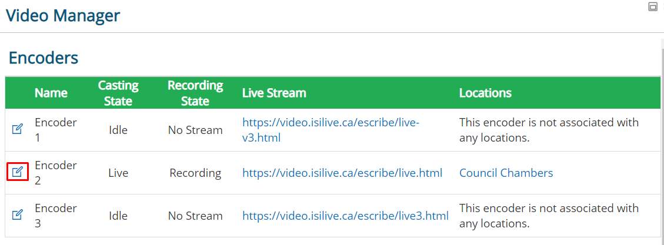Viewport: 664px width, 245px height.
Task: Click the vertical scrollbar beside the table
Action: [662, 140]
